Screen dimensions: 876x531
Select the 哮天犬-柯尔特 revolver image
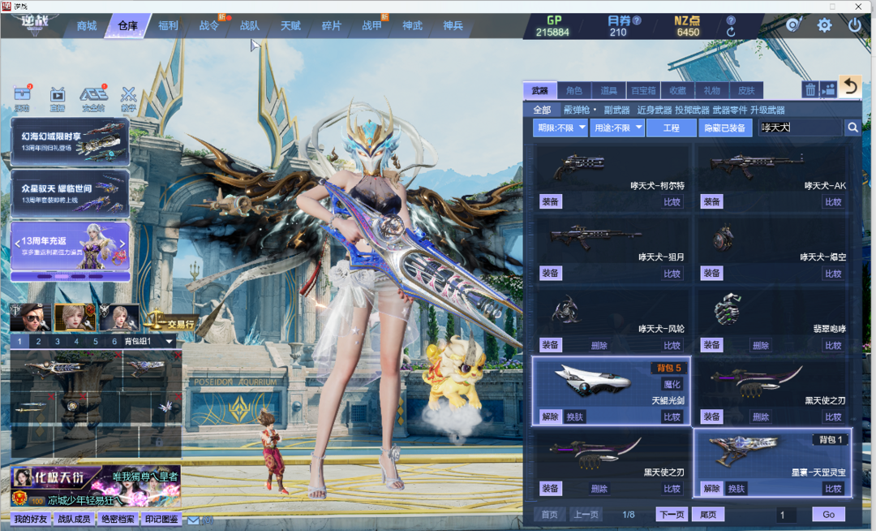579,166
